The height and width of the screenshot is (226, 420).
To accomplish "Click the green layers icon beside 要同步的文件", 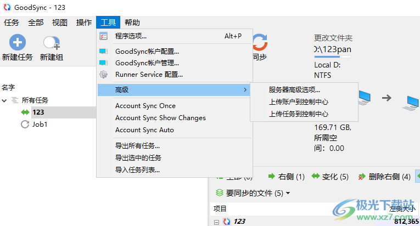I will [x=220, y=193].
